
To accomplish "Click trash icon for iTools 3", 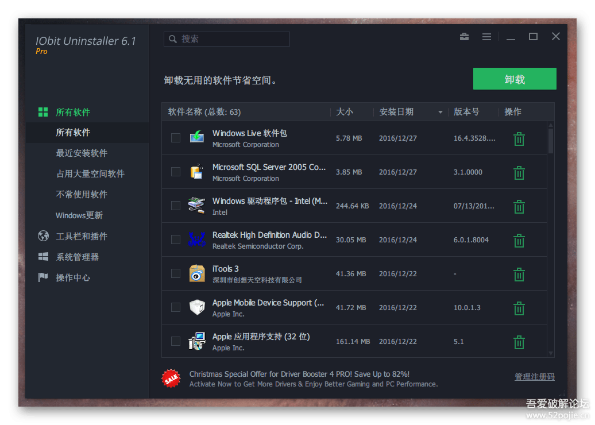I will point(519,274).
